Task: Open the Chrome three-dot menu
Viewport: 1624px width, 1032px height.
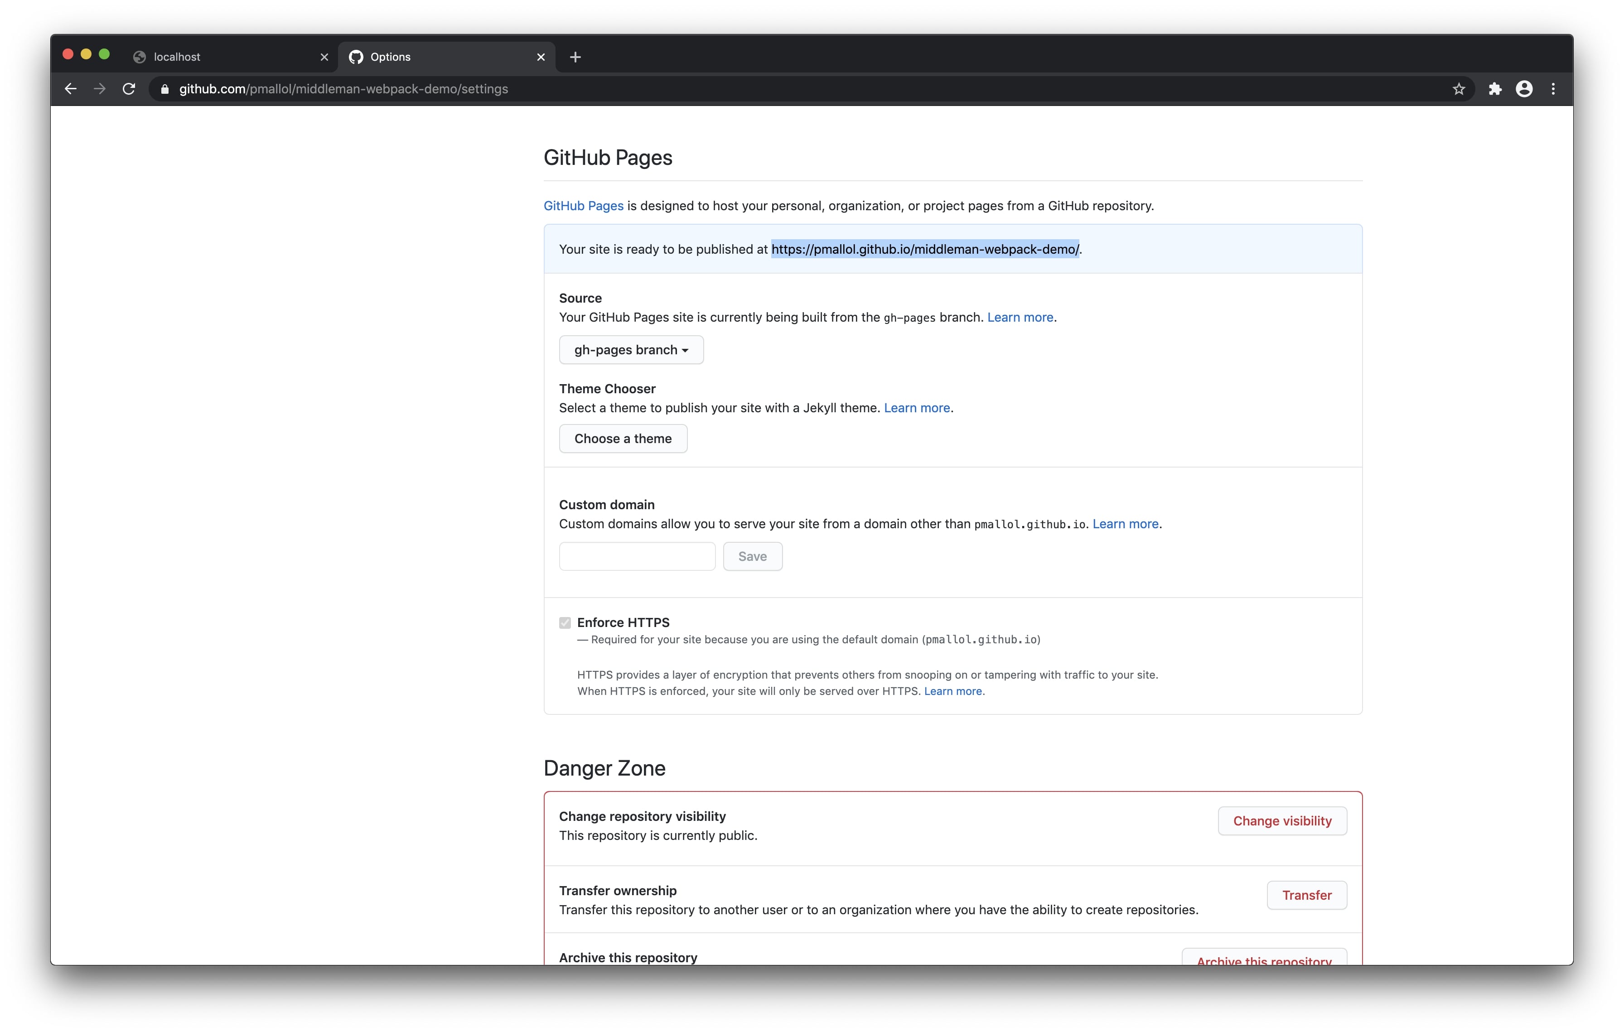Action: point(1553,89)
